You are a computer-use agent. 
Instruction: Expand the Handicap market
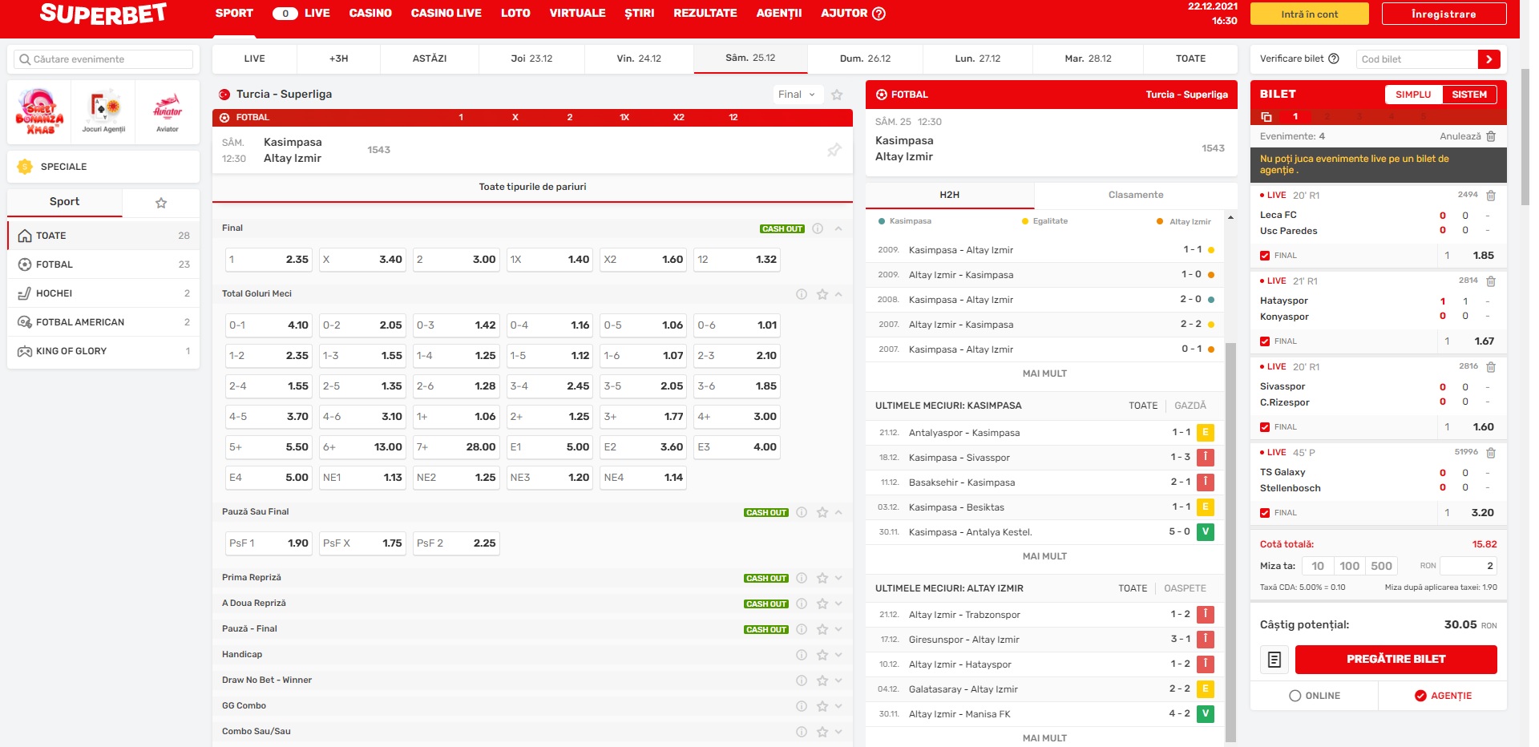click(838, 655)
